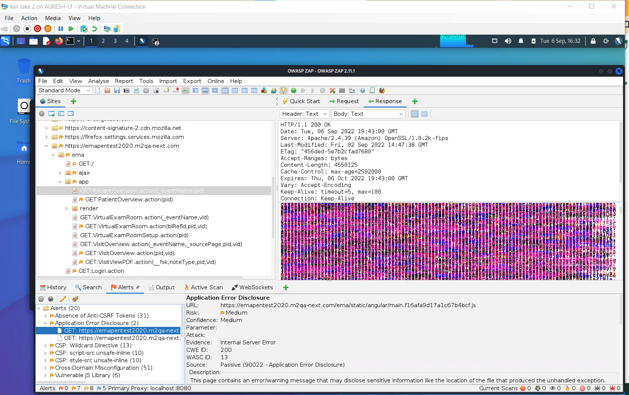Create a new ZAP session
The width and height of the screenshot is (629, 395).
pyautogui.click(x=98, y=90)
